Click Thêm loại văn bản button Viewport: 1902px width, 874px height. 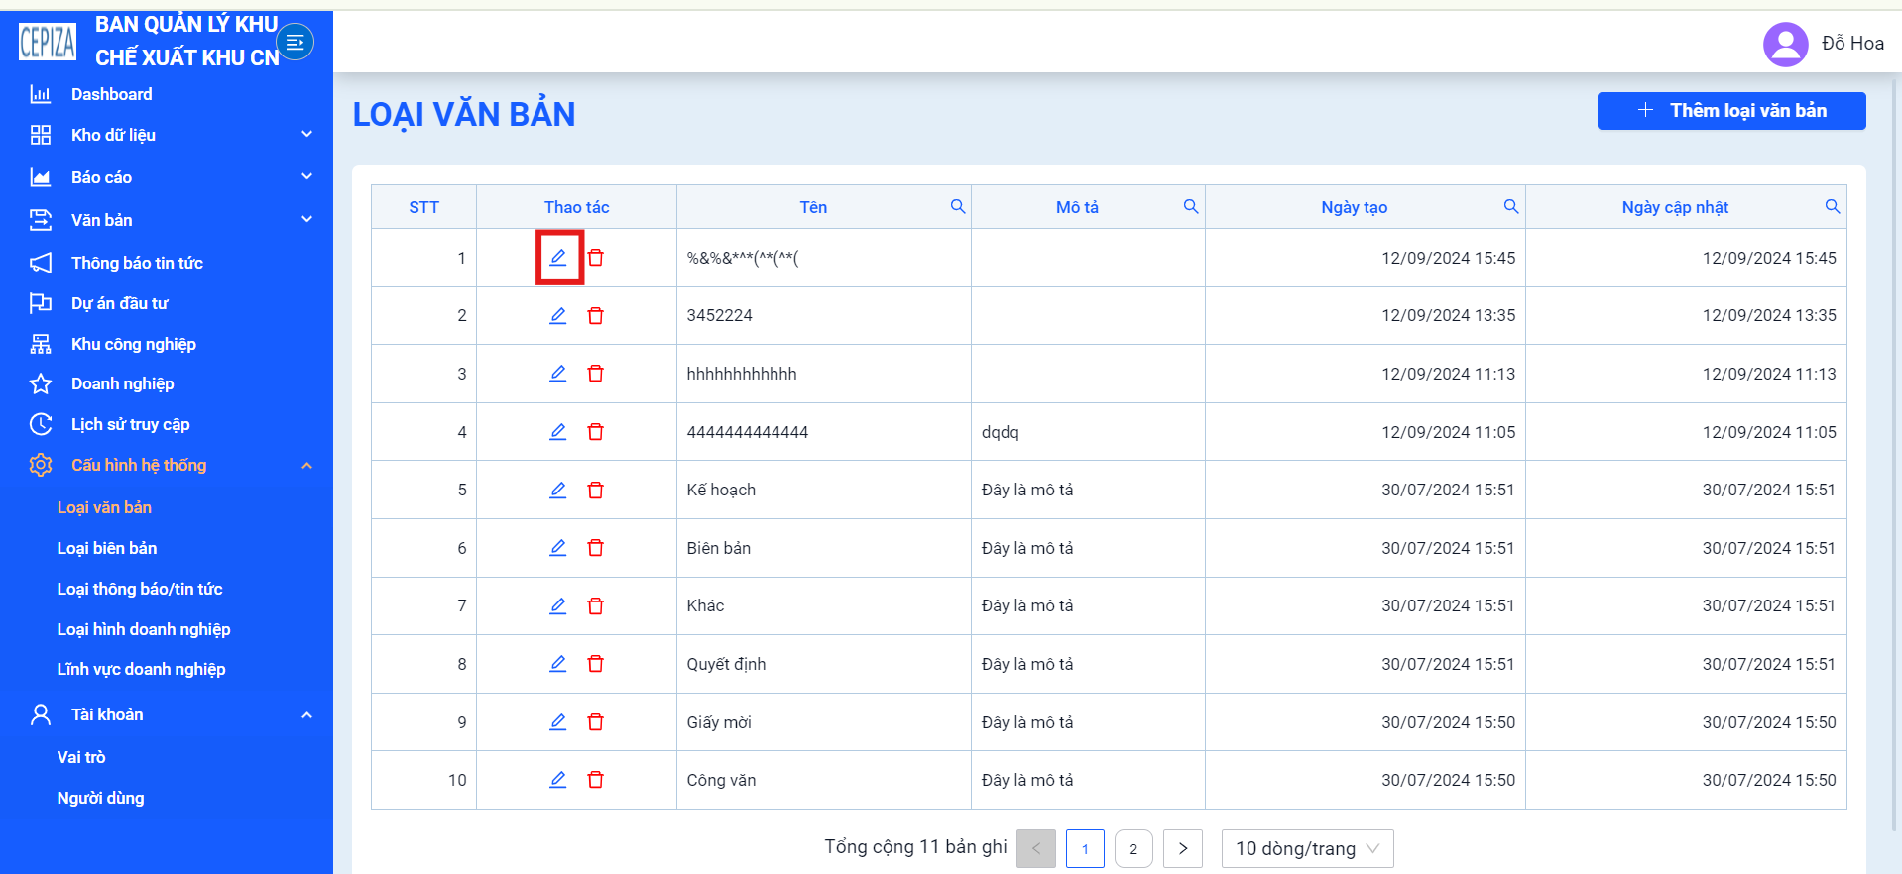click(x=1731, y=111)
